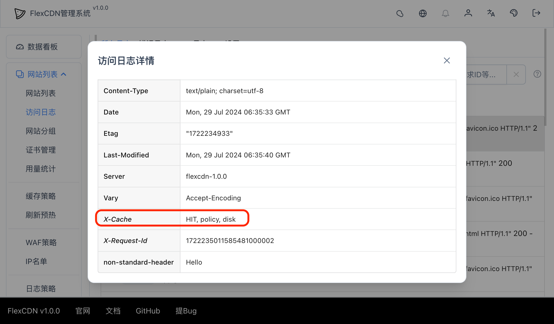Click the globe icon in the header
Image resolution: width=554 pixels, height=324 pixels.
423,13
